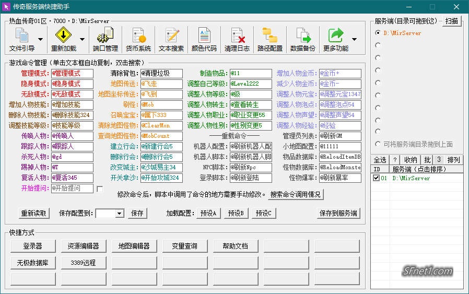Click the ? help button
This screenshot has width=469, height=294.
395,160
